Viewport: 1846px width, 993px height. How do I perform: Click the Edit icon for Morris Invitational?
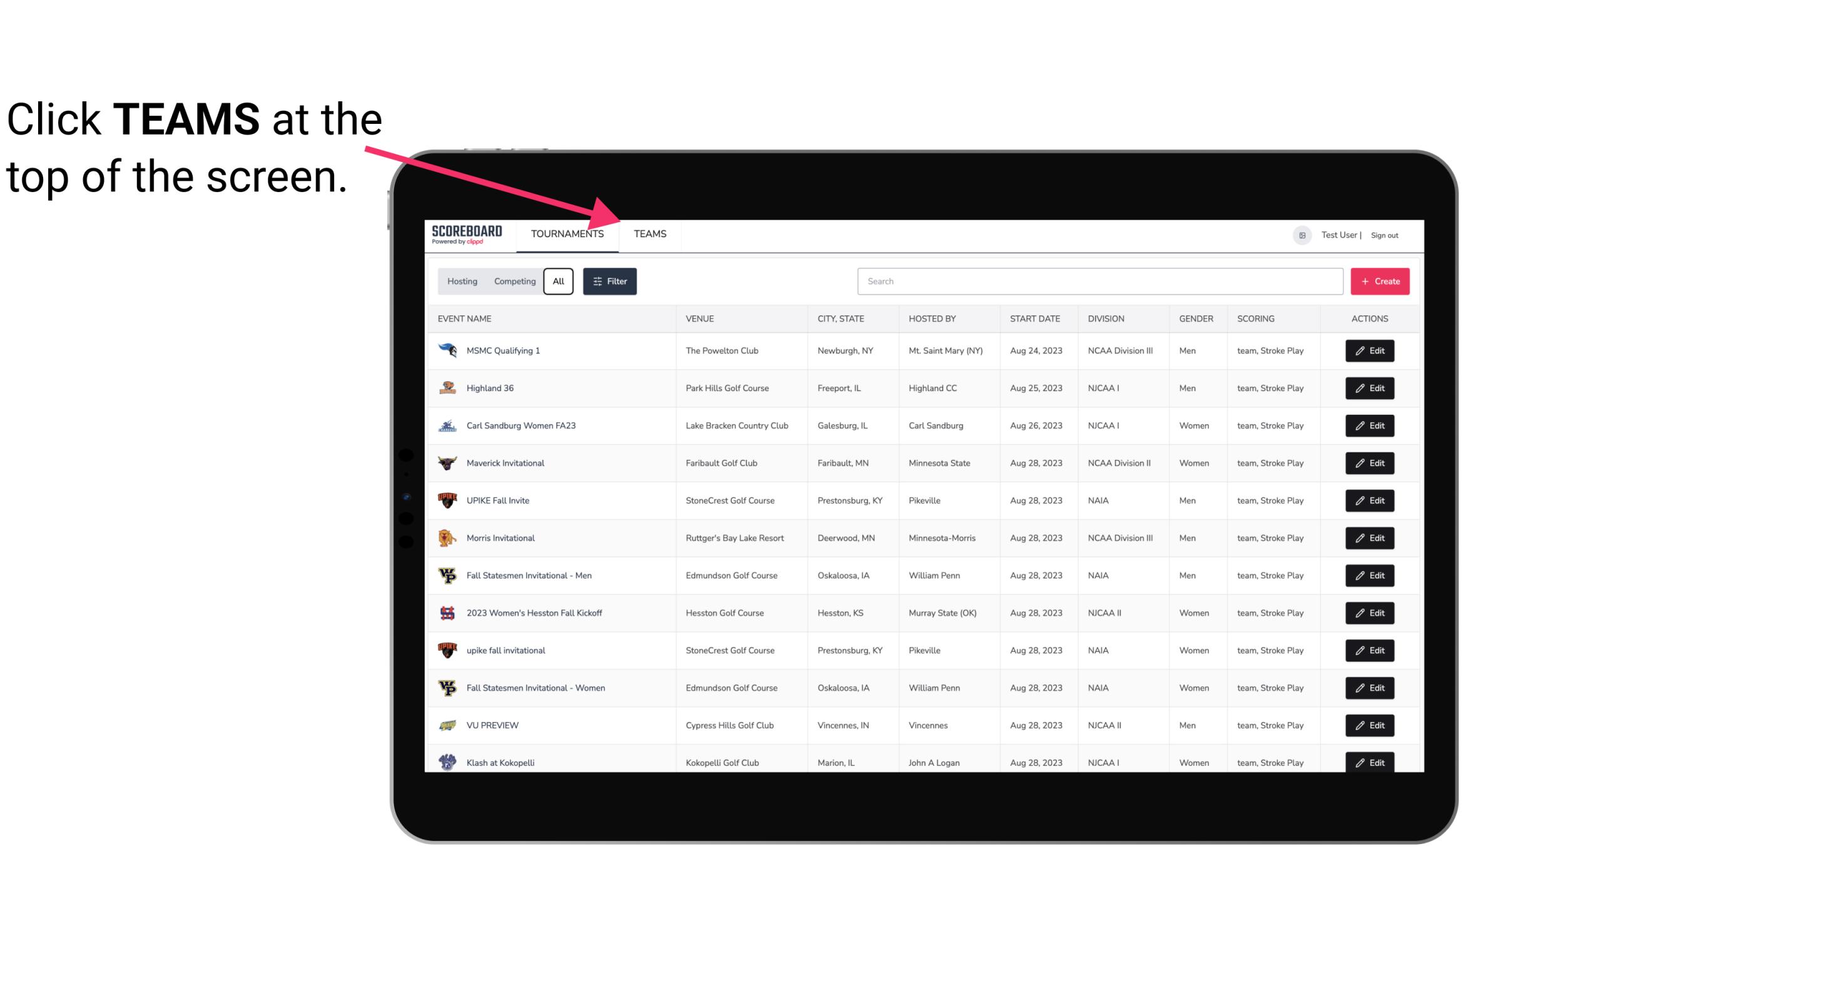pyautogui.click(x=1370, y=537)
